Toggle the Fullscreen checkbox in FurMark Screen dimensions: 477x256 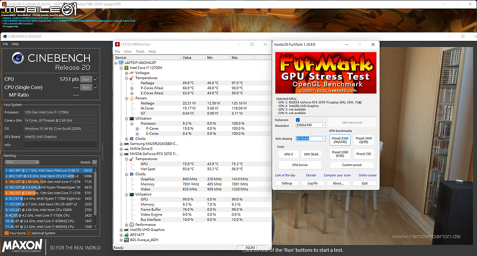298,120
